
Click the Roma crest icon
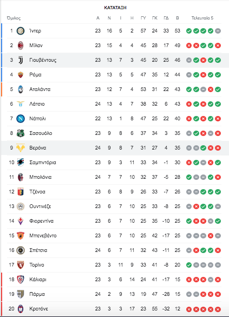(x=21, y=75)
